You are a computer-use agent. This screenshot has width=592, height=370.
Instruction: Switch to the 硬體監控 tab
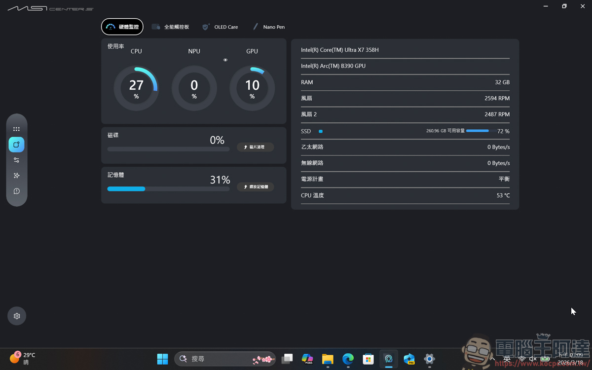pos(122,27)
